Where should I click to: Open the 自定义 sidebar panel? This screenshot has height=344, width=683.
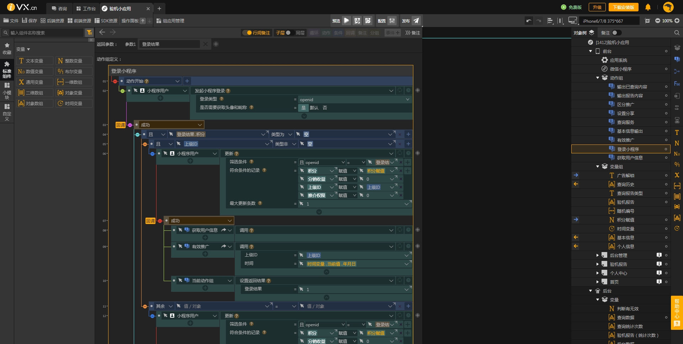(x=7, y=112)
